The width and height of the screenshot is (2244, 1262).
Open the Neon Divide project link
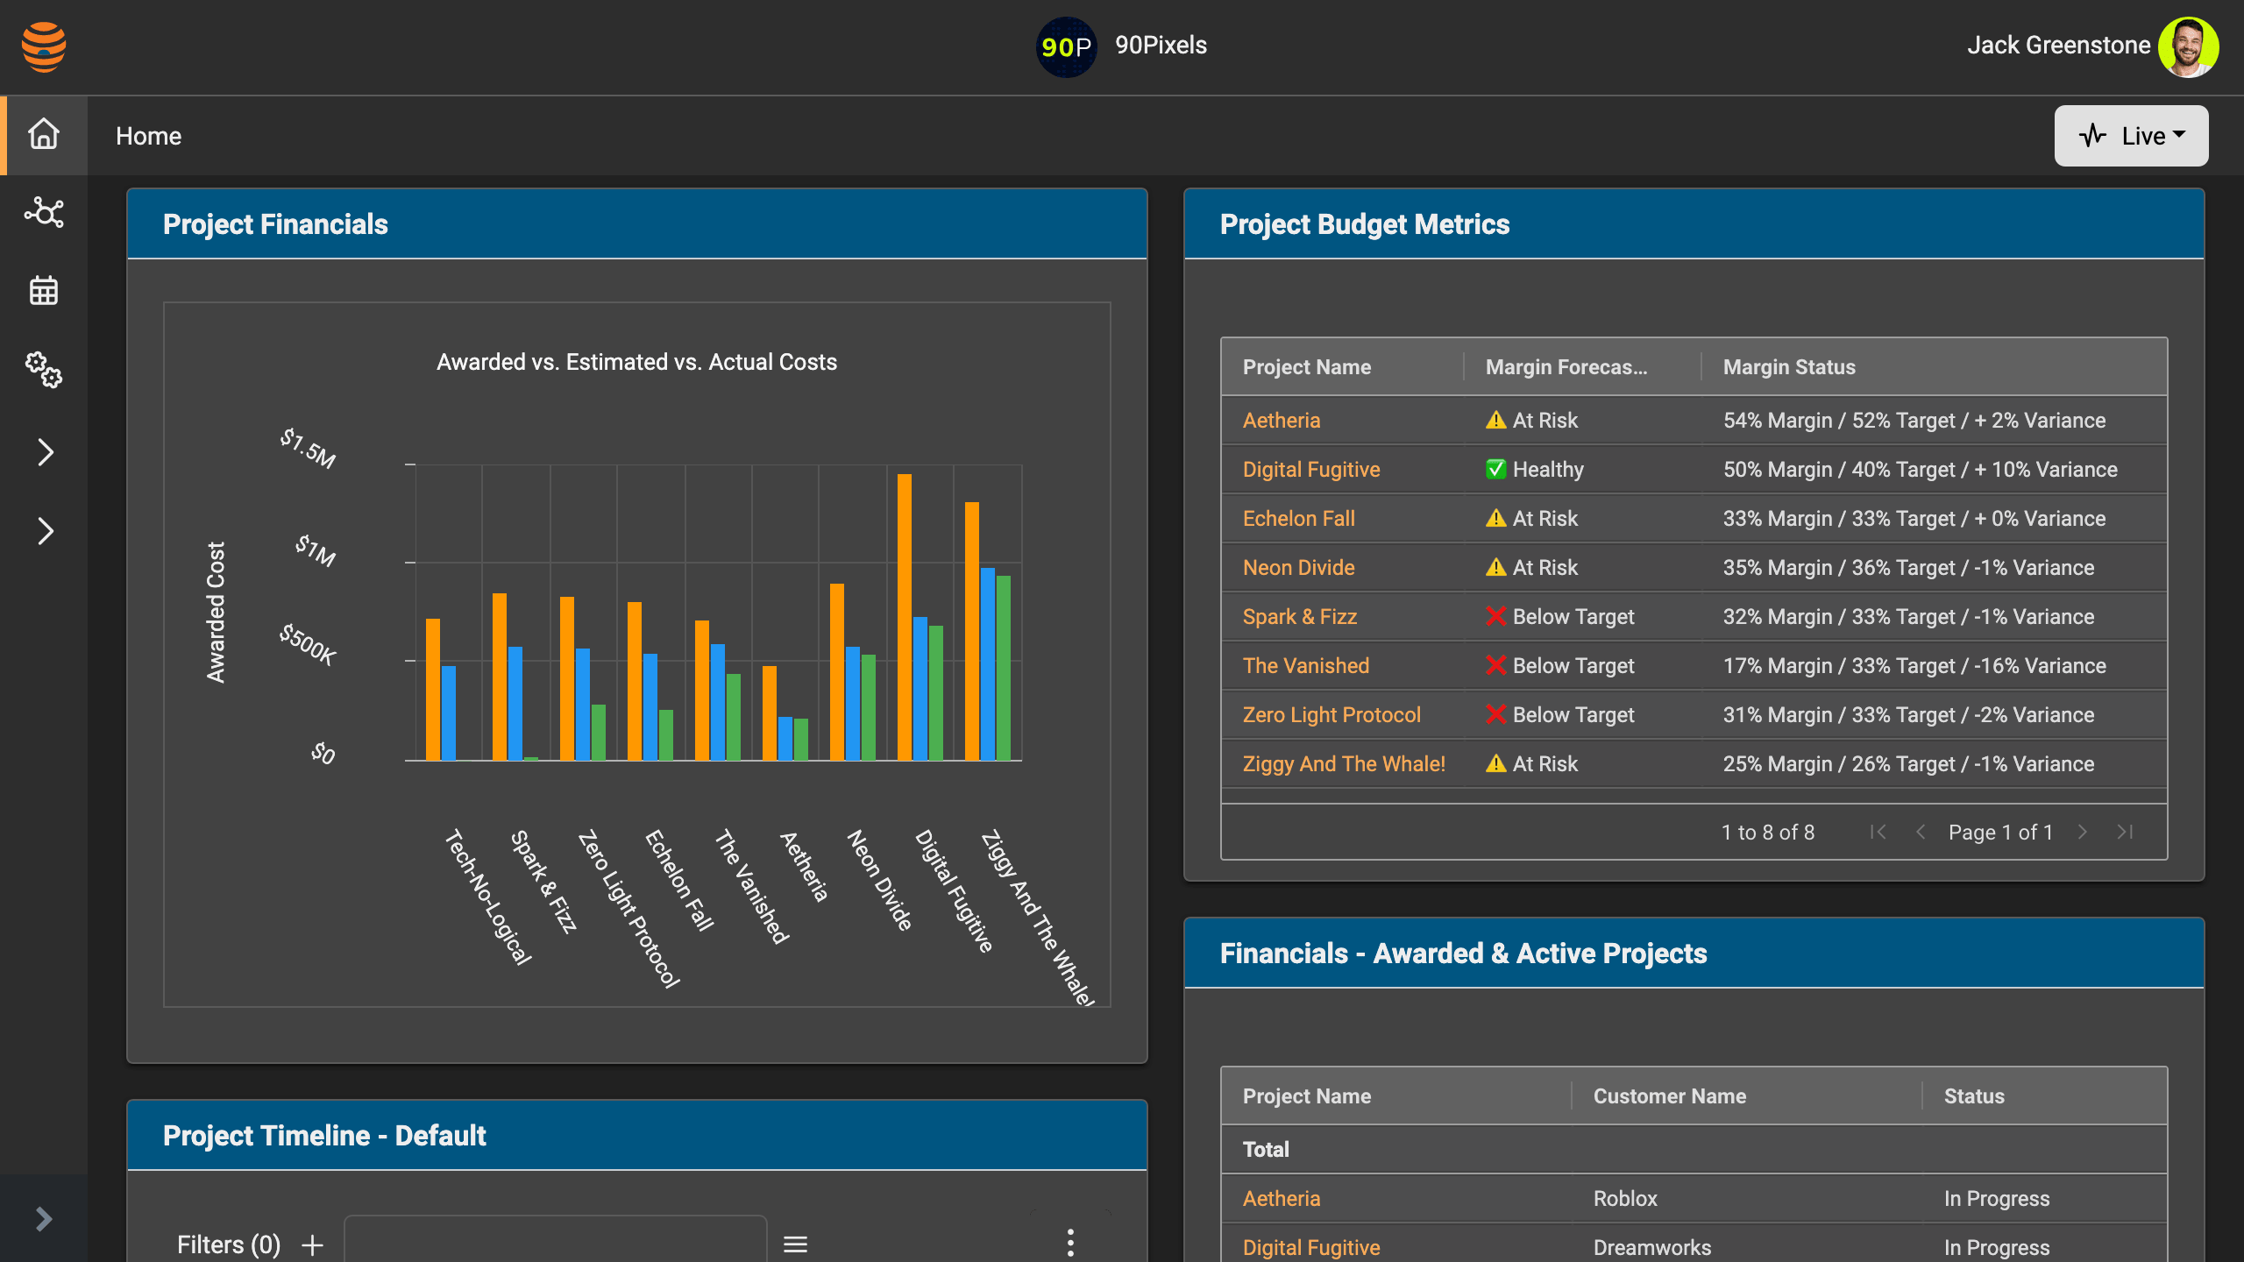coord(1298,567)
